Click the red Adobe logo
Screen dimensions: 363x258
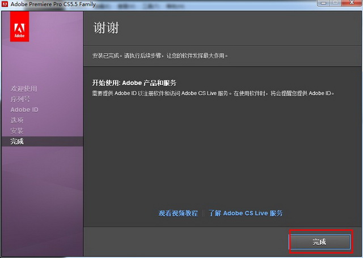tap(20, 27)
